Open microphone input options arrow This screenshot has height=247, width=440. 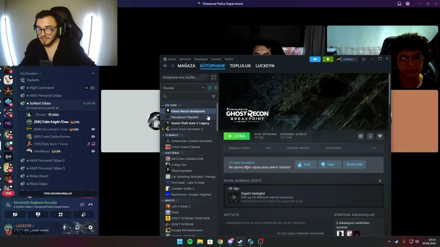pyautogui.click(x=70, y=227)
